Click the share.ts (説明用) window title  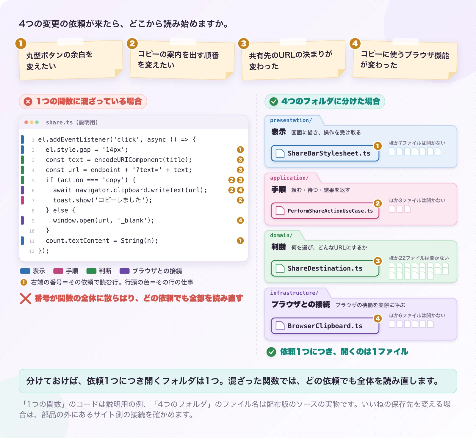[72, 122]
